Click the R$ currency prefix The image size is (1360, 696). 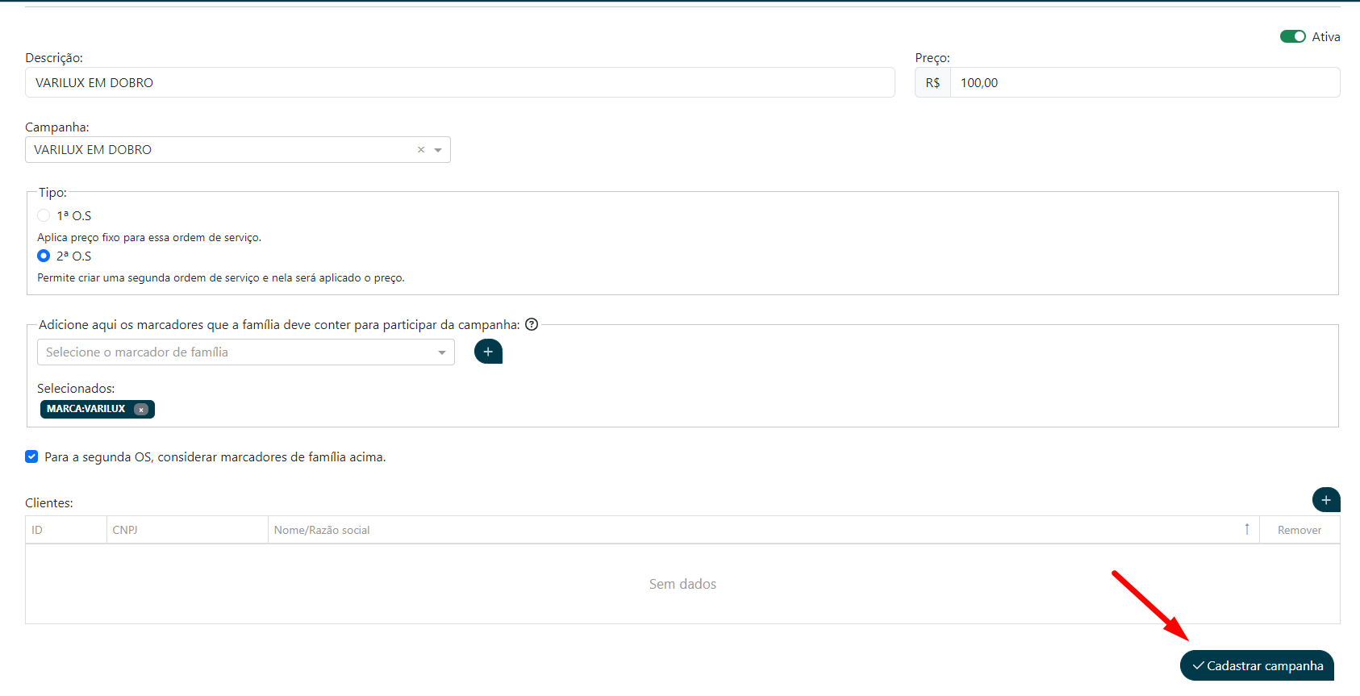pyautogui.click(x=932, y=82)
